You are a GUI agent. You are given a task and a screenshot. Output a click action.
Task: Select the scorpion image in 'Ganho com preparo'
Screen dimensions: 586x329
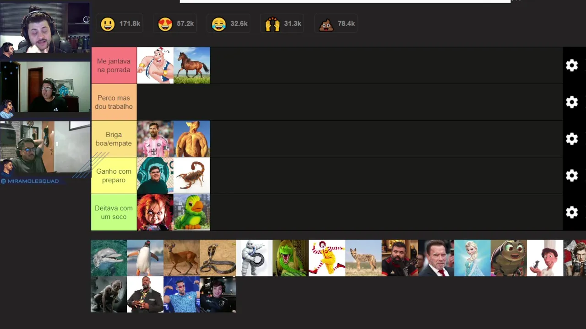pyautogui.click(x=192, y=175)
